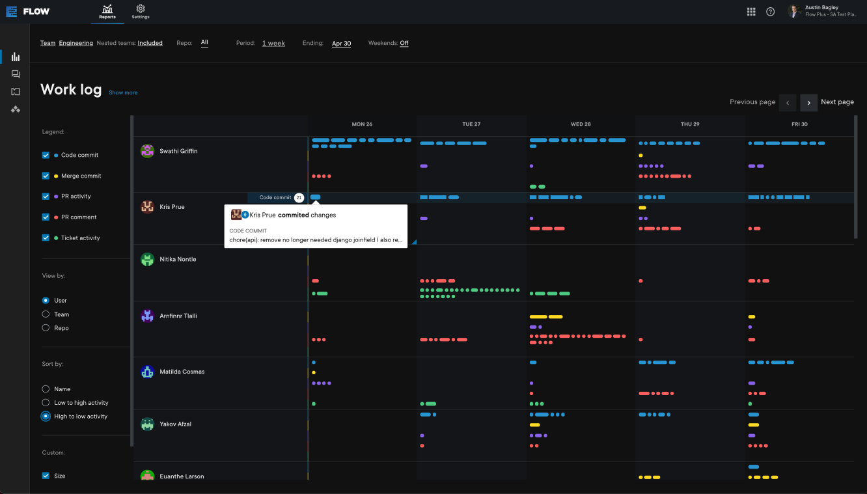Image resolution: width=867 pixels, height=494 pixels.
Task: Open the apps grid icon
Action: (751, 12)
